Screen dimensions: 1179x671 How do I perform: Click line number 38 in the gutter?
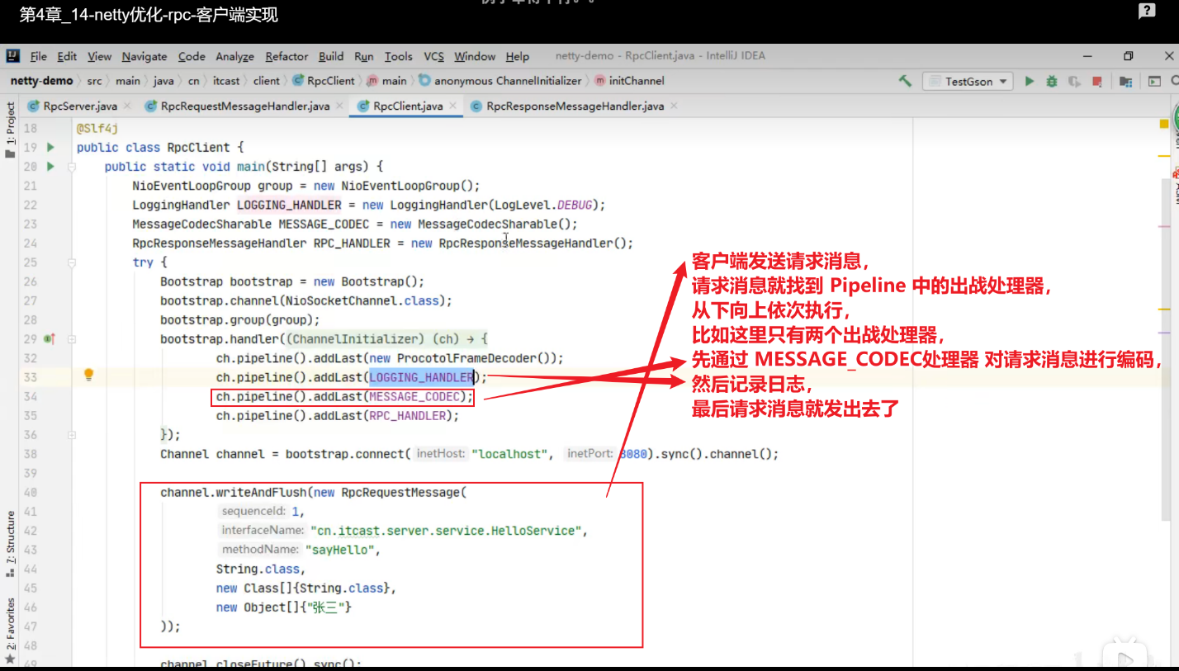[30, 454]
